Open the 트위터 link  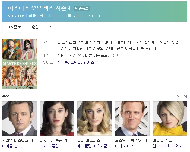76,62
